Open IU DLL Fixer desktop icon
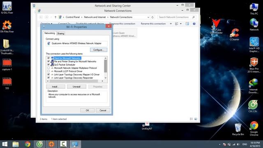Image resolution: width=263 pixels, height=148 pixels. tap(7, 7)
